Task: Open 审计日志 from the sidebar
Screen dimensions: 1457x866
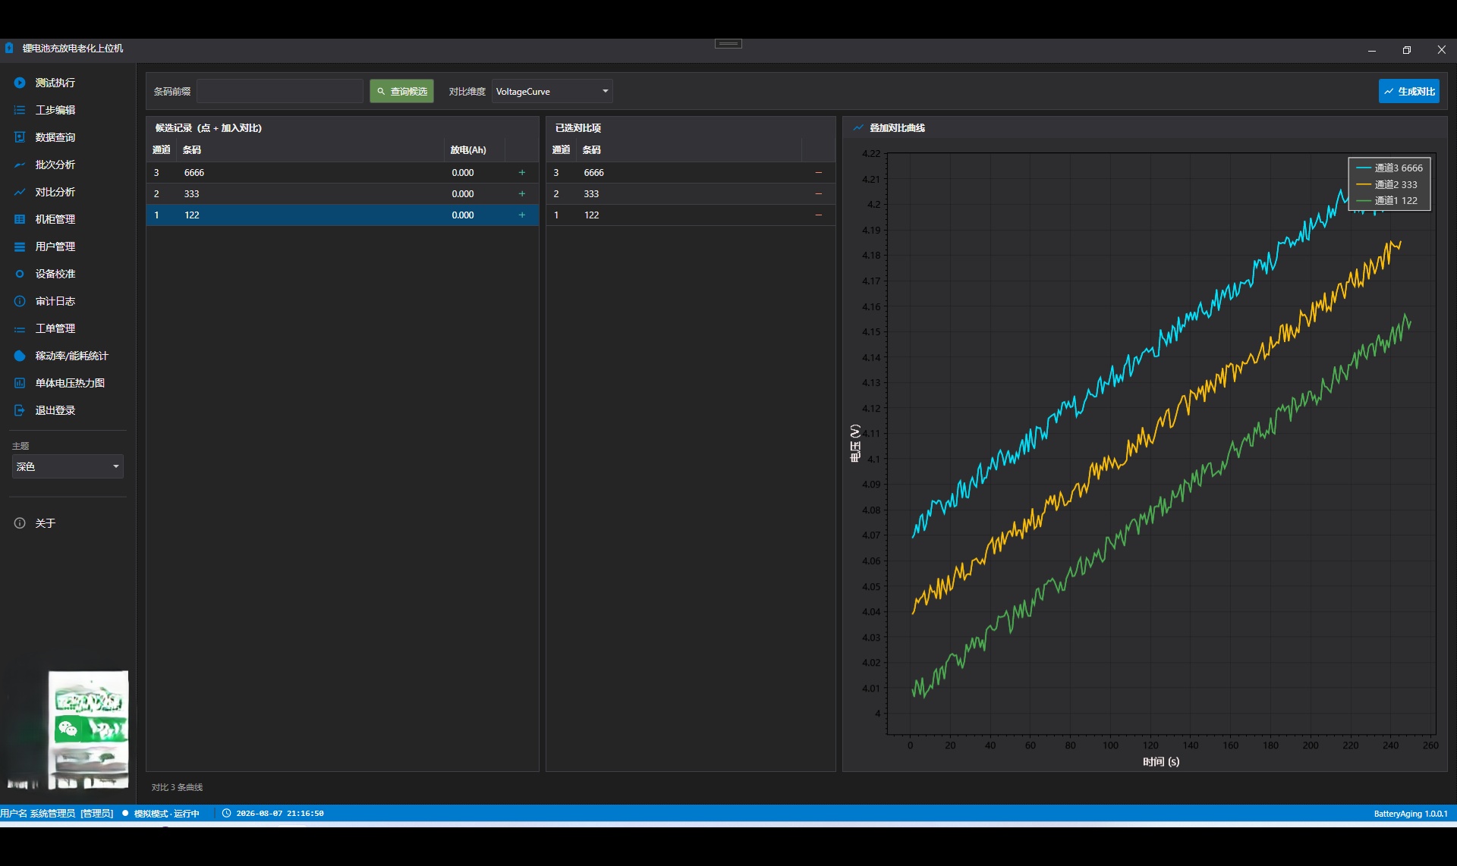Action: click(x=55, y=301)
